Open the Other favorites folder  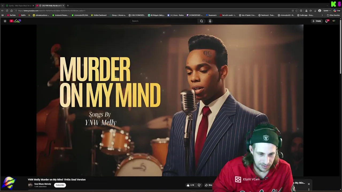click(x=333, y=15)
